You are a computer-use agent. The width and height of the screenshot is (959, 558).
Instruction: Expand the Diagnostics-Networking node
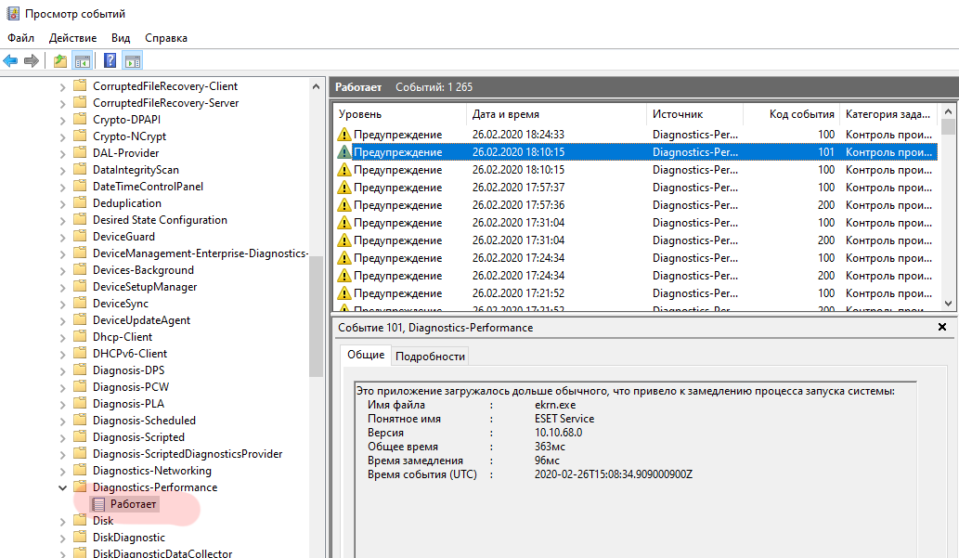62,471
